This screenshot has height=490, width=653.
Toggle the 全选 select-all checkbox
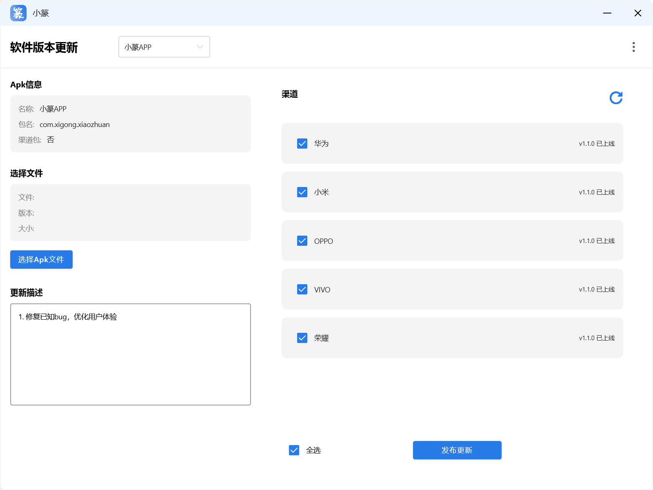294,450
